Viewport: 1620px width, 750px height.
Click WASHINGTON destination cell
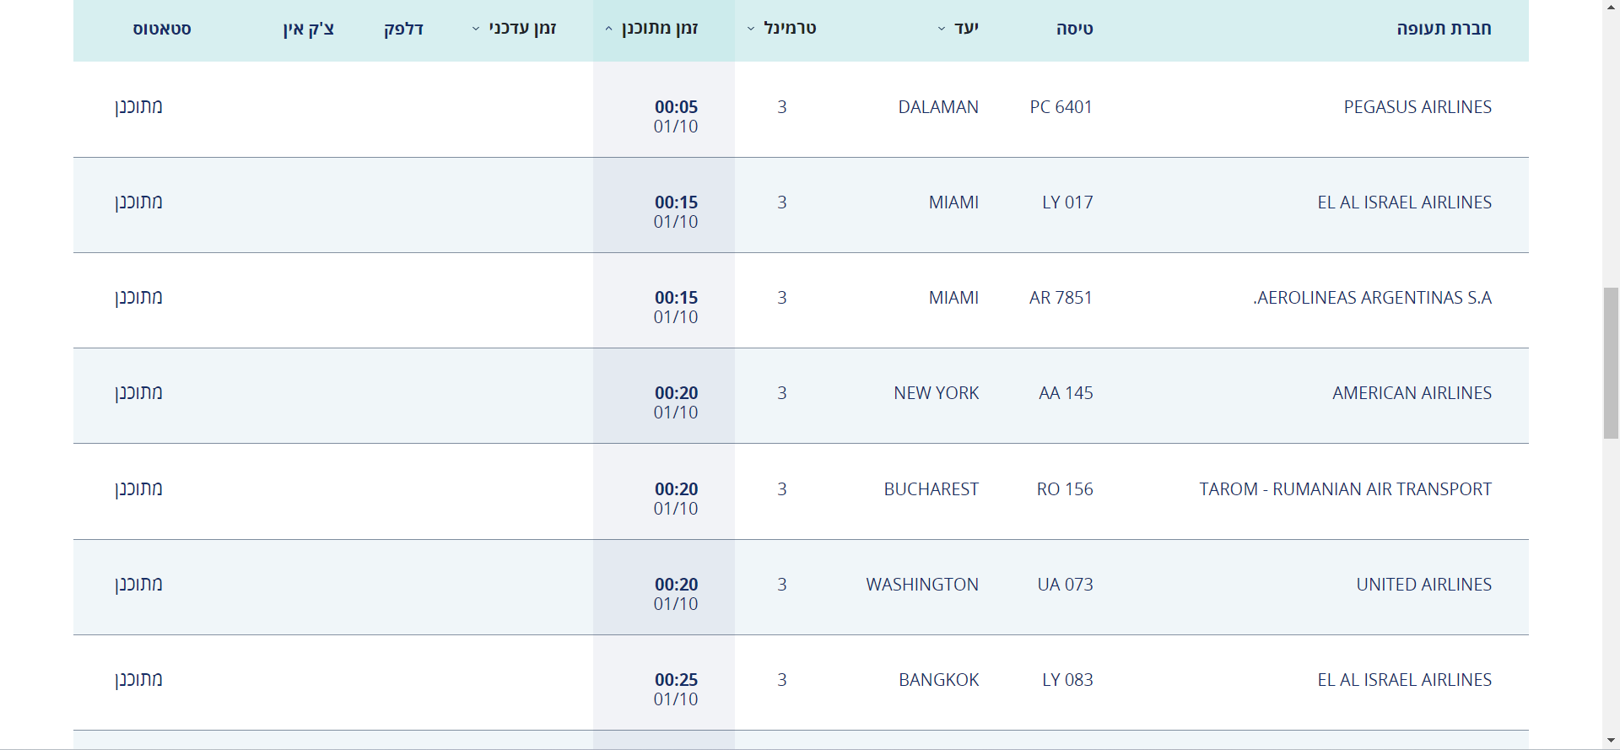(x=921, y=585)
